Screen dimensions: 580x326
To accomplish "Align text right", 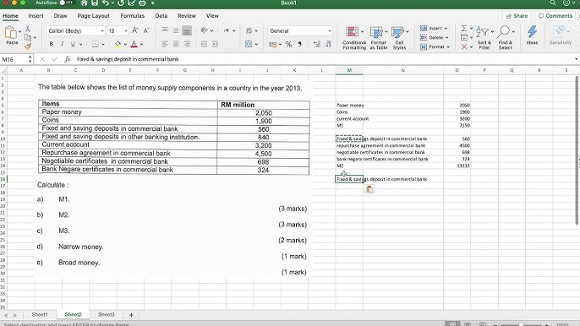I will [187, 44].
